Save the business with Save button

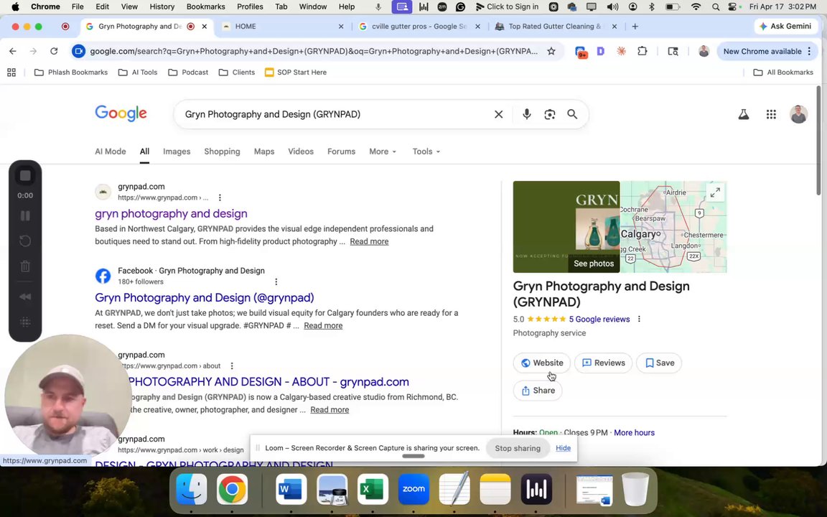[659, 363]
